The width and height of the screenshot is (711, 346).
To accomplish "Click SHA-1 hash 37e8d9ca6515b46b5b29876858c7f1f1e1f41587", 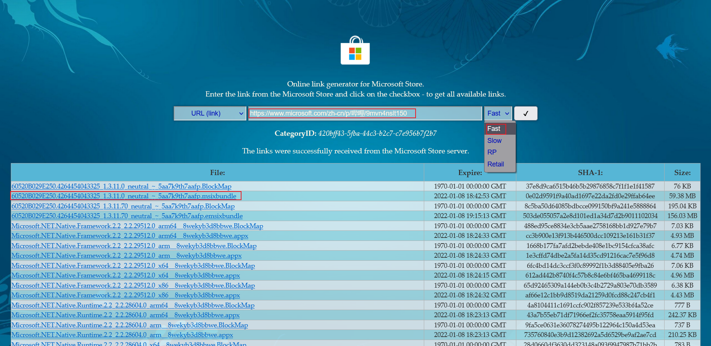I will pos(590,186).
